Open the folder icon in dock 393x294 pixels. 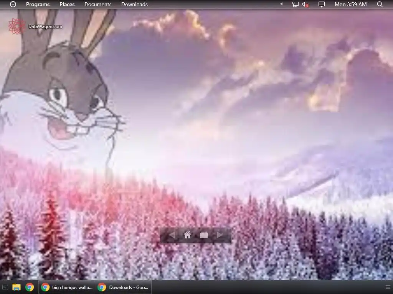click(204, 235)
